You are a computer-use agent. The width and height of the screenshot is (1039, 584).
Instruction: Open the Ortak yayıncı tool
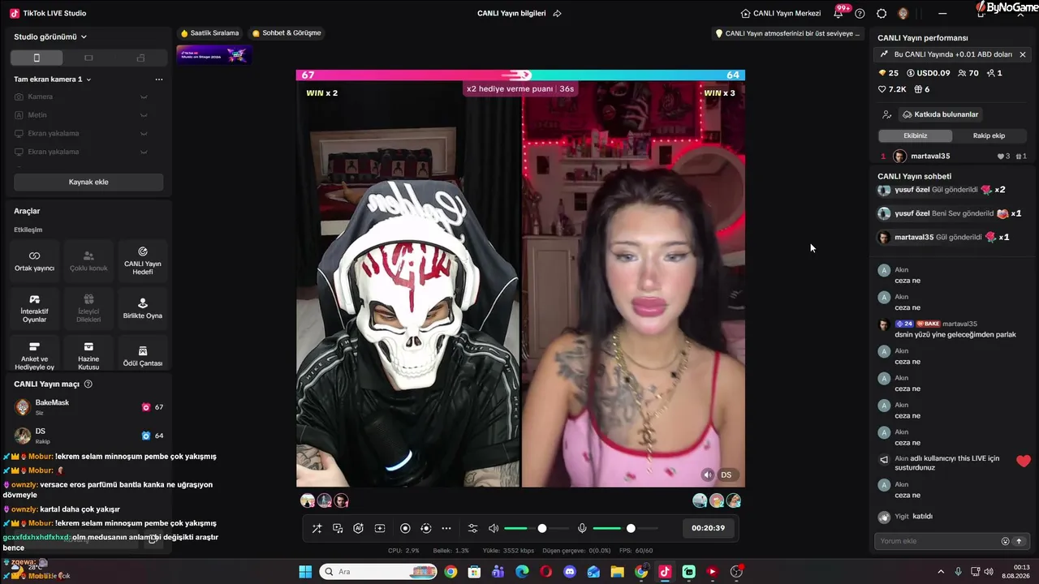tap(34, 260)
